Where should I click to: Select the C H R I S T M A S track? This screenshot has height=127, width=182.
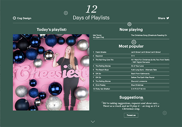tap(138, 89)
